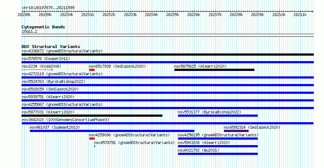Select the red nsv4259090 variant block
Viewport: 324px width, 168px height.
(x=92, y=139)
